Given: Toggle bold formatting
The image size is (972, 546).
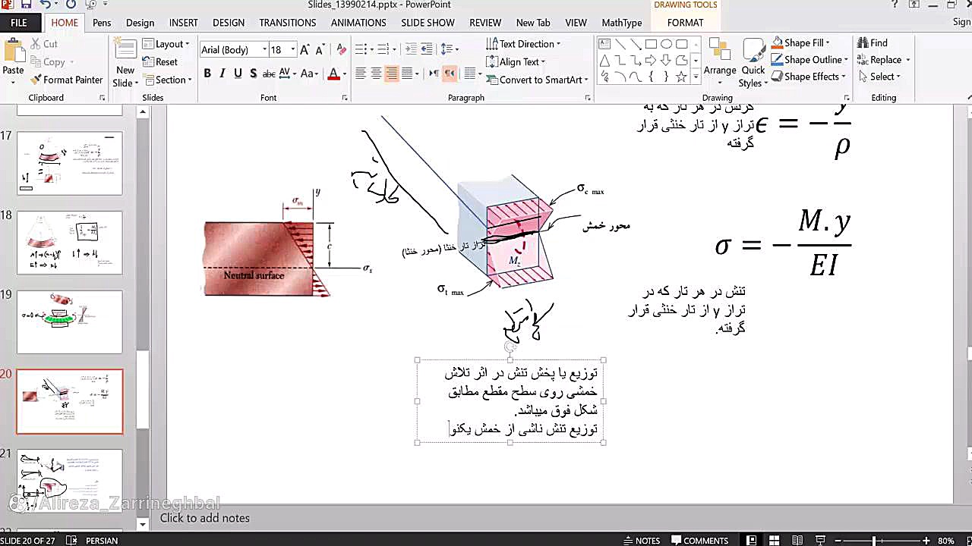Looking at the screenshot, I should tap(207, 74).
